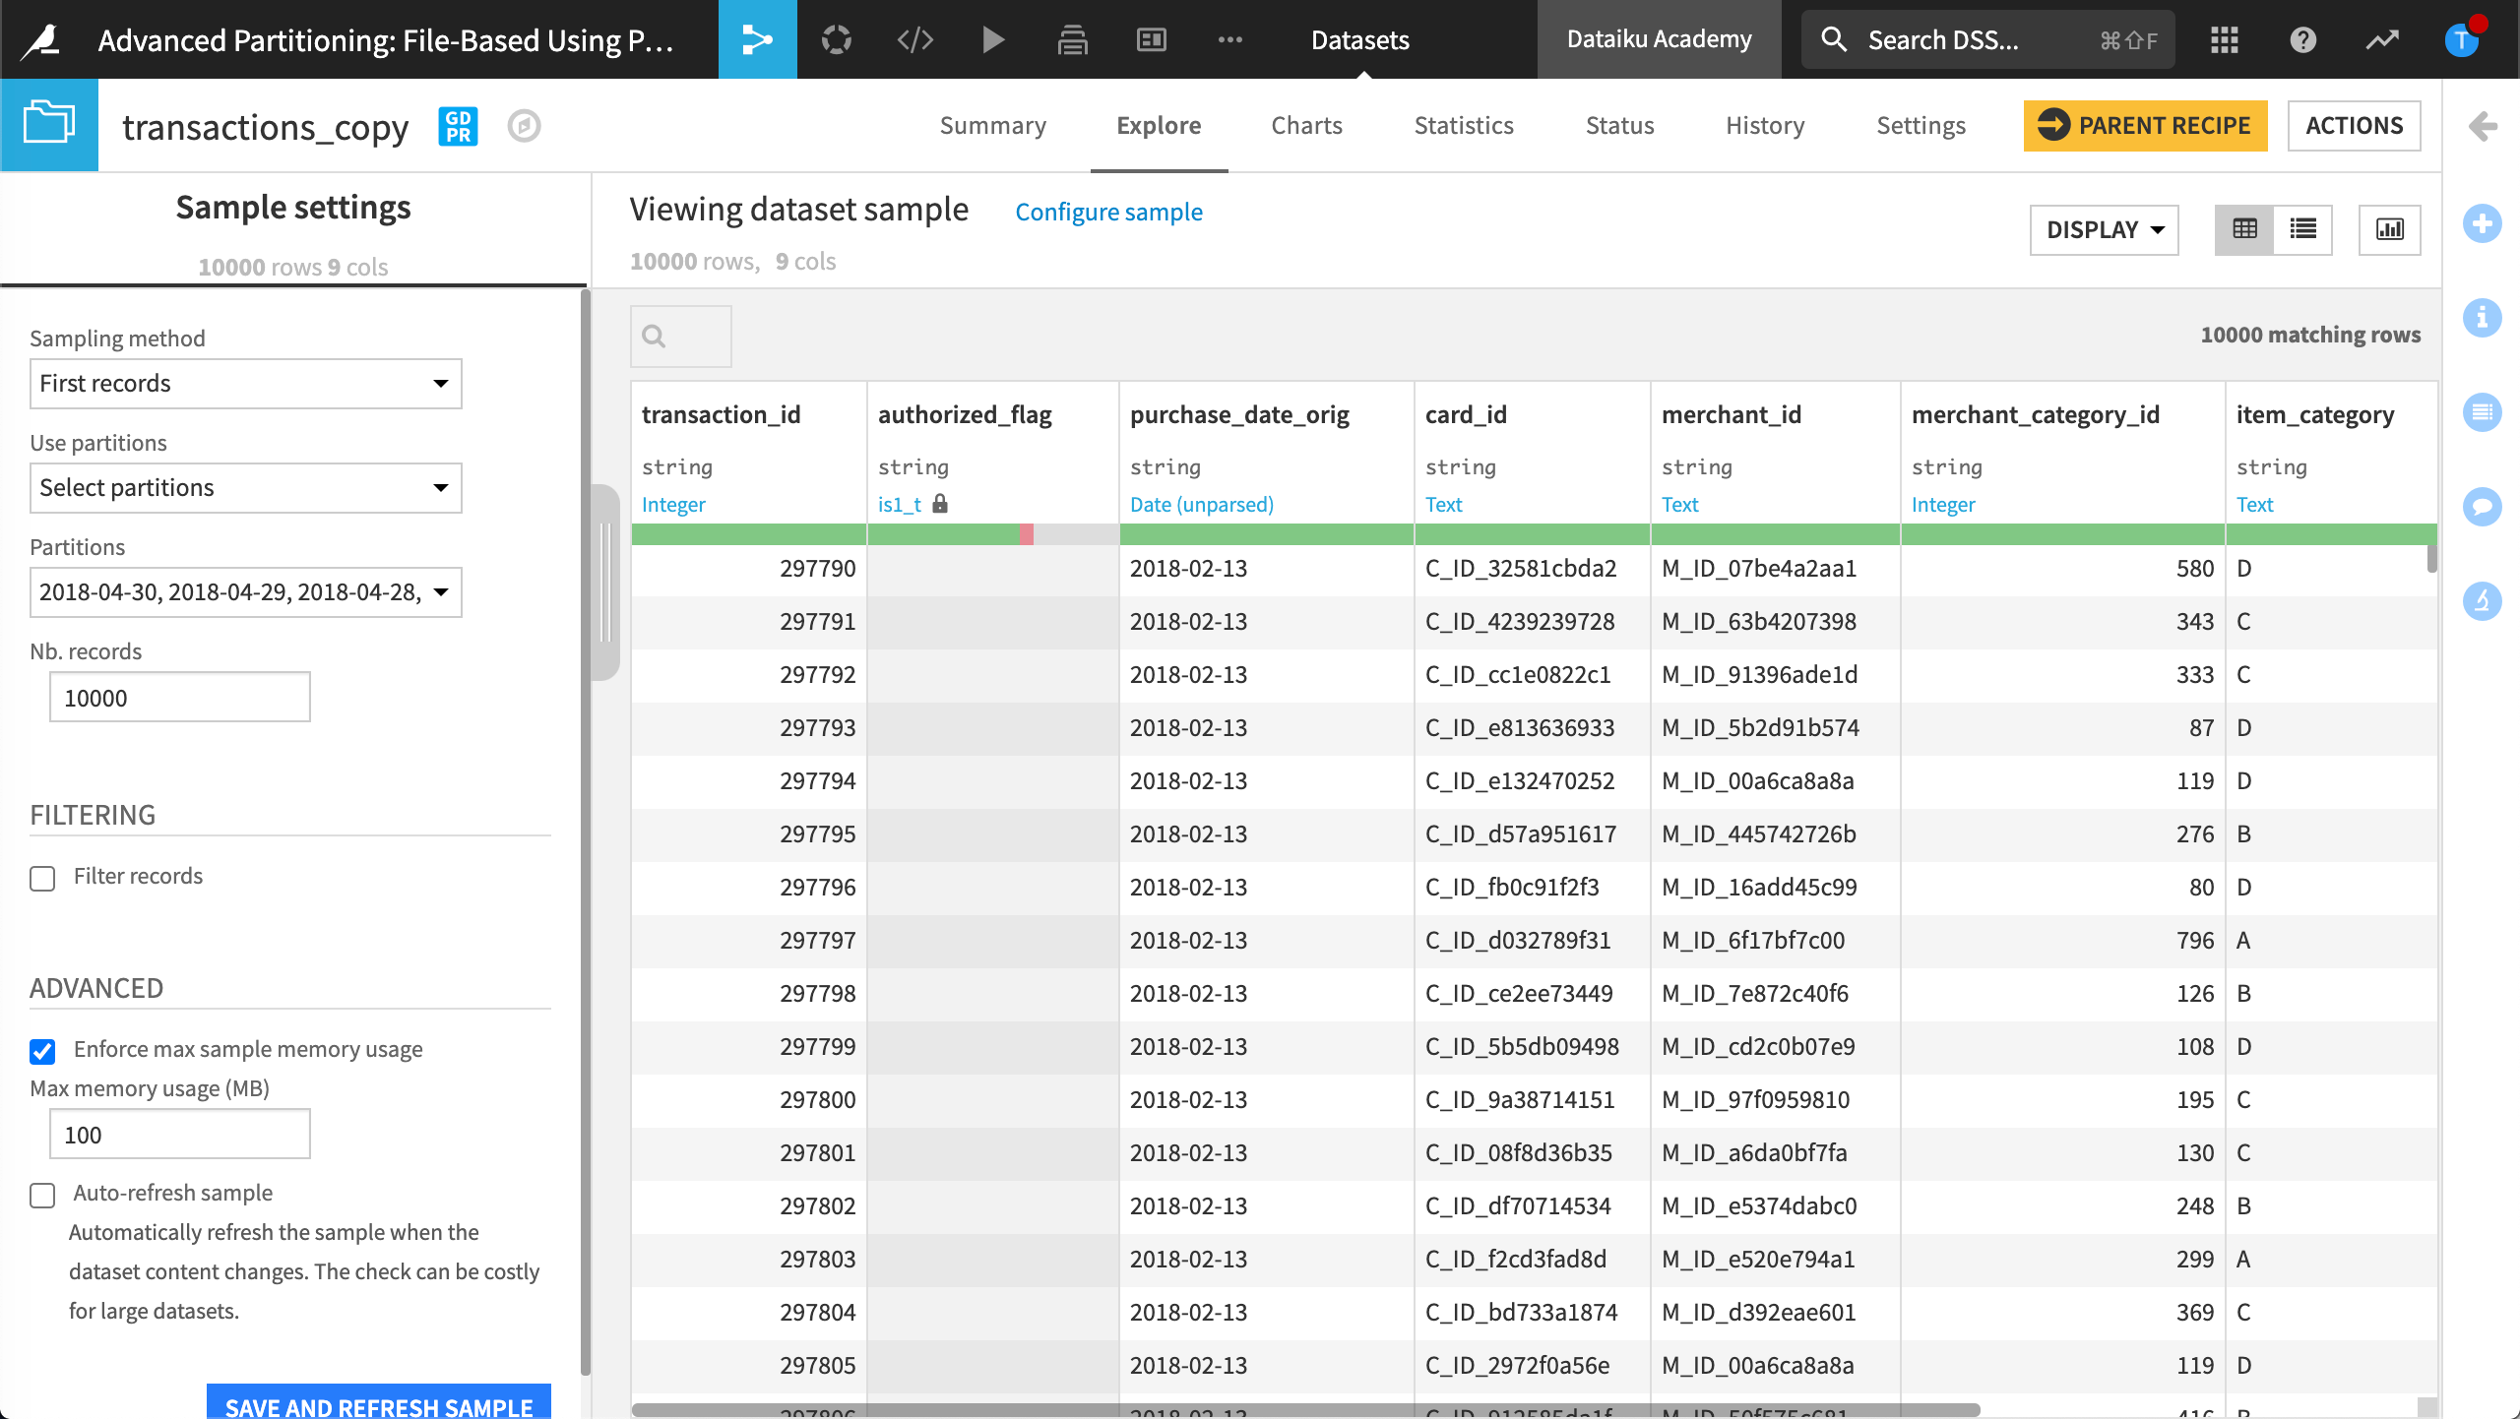Open the Flow icon in the top navigation
The width and height of the screenshot is (2520, 1419).
click(757, 39)
